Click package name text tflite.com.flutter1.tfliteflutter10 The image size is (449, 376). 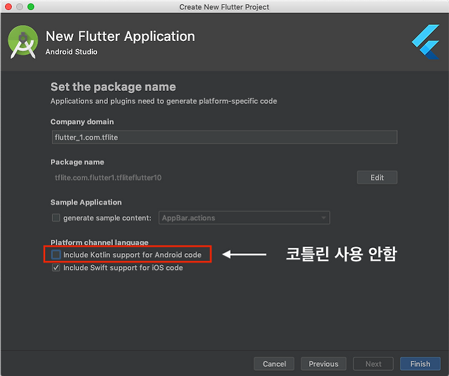(108, 178)
